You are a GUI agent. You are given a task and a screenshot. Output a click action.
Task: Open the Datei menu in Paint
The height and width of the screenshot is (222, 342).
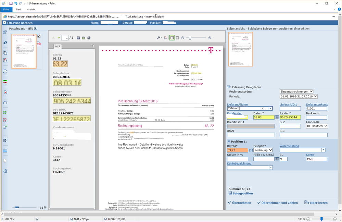[x=6, y=9]
